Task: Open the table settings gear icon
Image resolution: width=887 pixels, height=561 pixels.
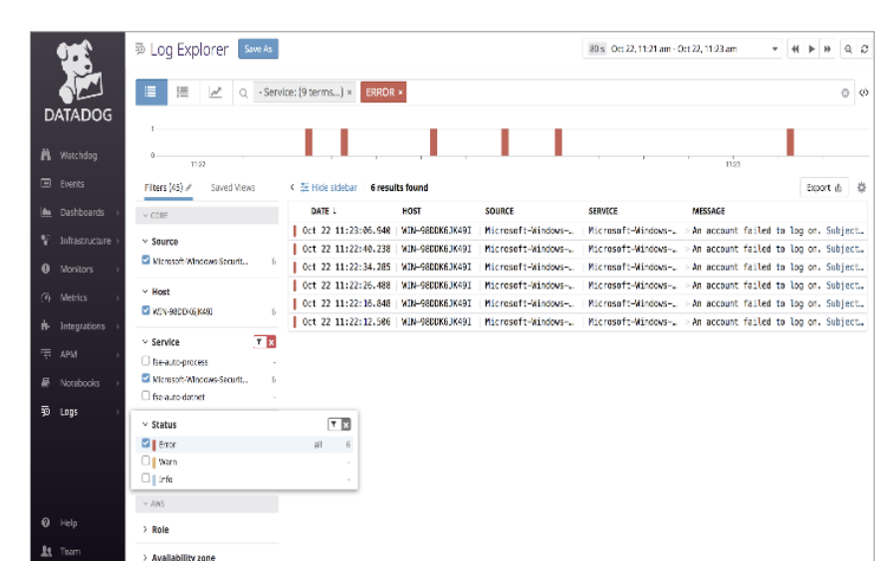Action: (861, 188)
